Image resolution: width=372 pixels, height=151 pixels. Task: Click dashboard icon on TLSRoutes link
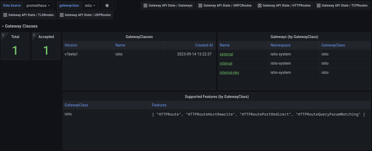[x=5, y=15]
